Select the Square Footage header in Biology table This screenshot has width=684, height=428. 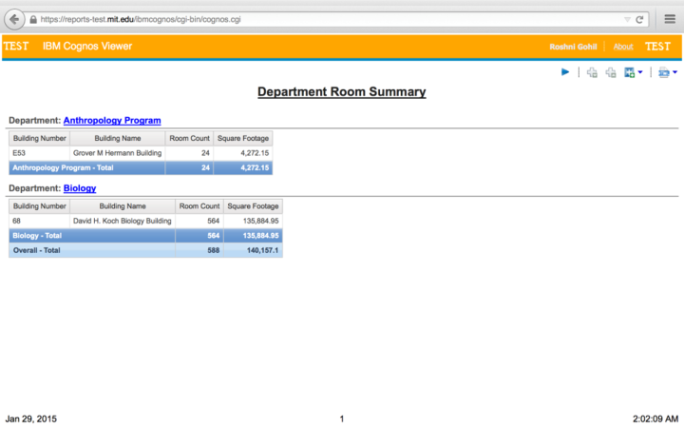253,205
